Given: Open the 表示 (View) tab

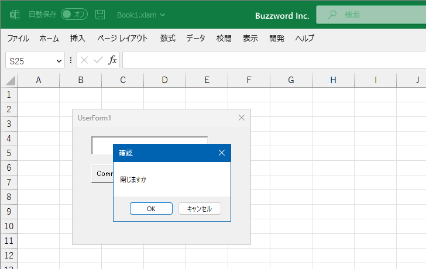Looking at the screenshot, I should pos(250,38).
